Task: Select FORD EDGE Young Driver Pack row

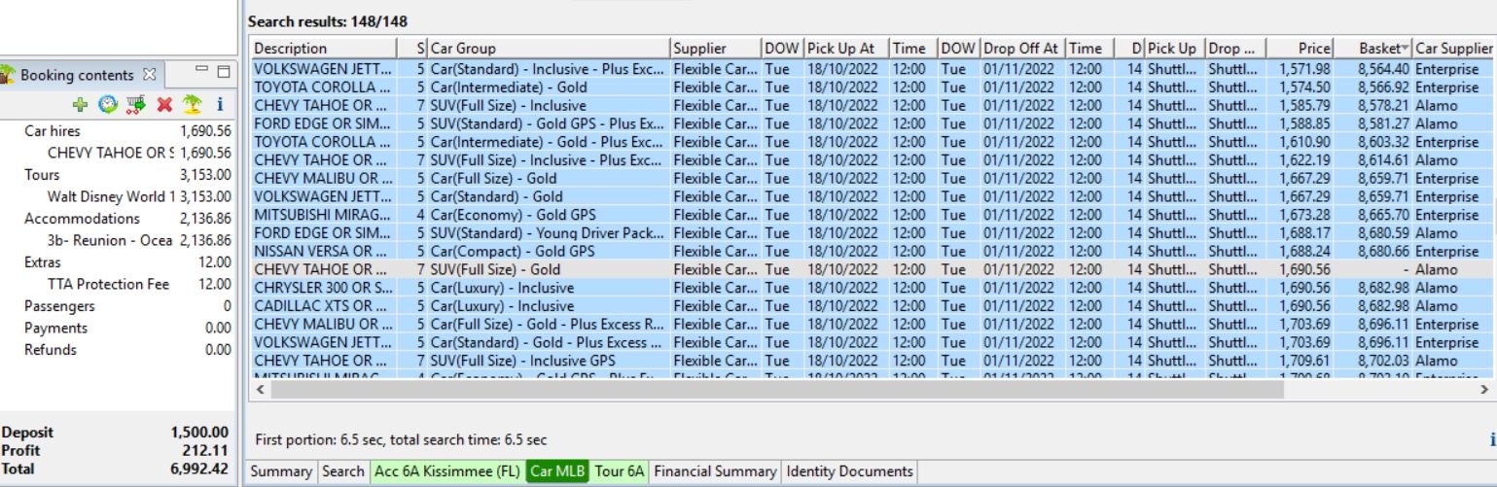Action: click(873, 233)
